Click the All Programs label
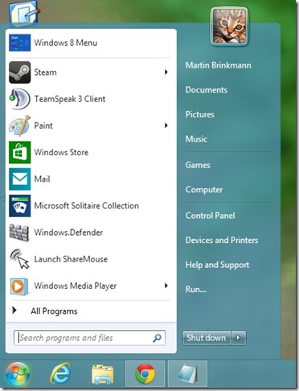The image size is (299, 391). 54,311
